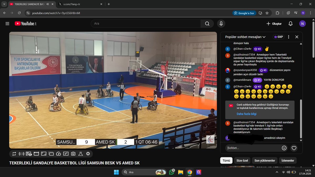
Task: Toggle the loop video icon under the player
Action: coord(14,154)
